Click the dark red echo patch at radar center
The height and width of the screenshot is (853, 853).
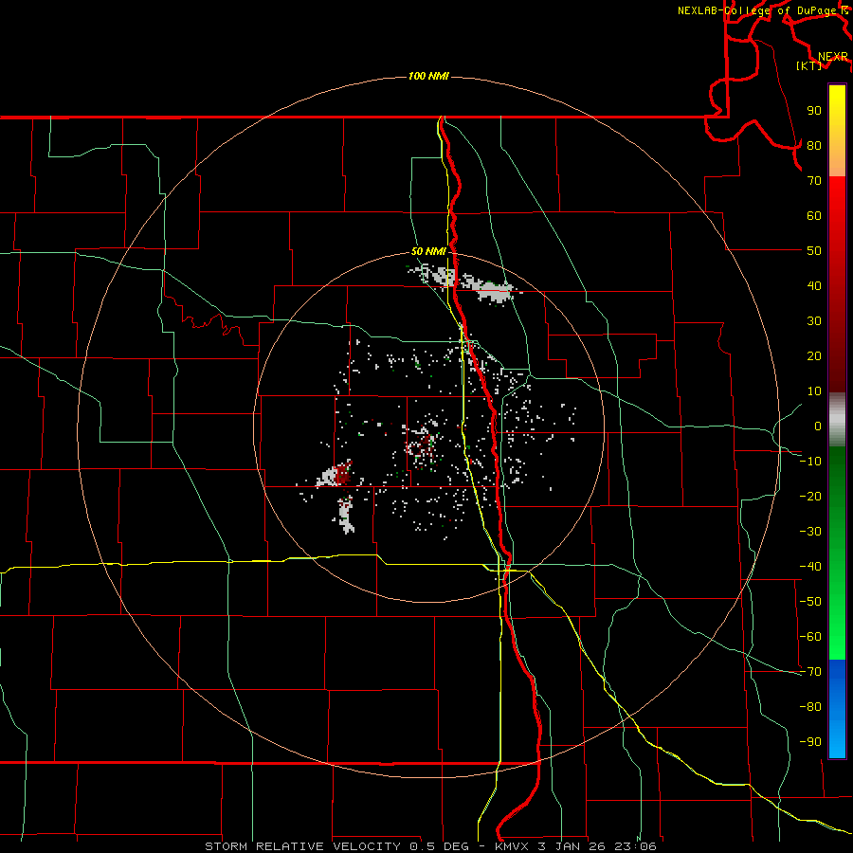coord(423,443)
